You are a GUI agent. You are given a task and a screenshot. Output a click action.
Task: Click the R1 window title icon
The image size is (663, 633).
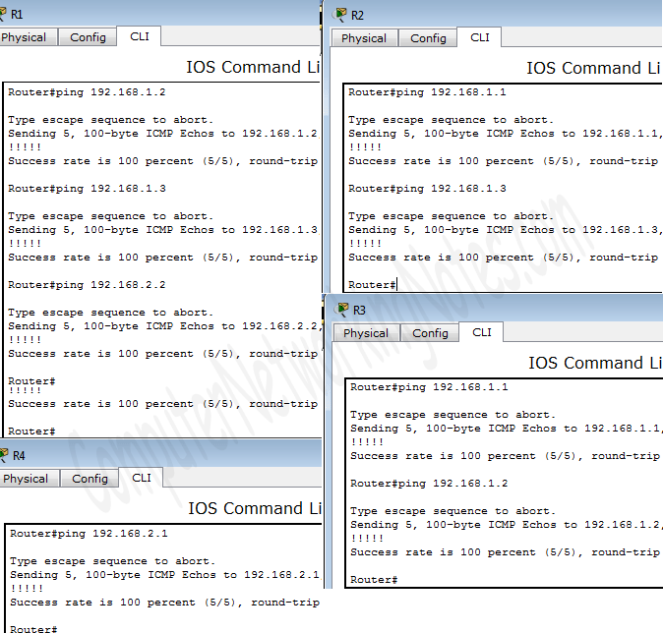(x=3, y=14)
